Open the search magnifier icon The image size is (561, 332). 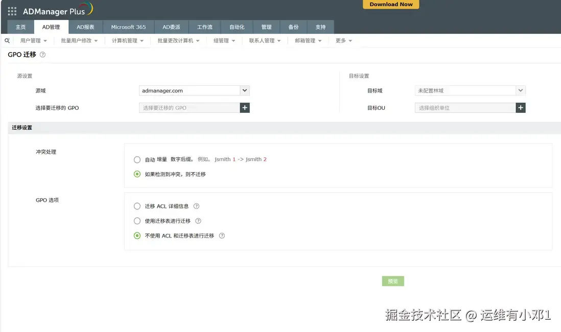[6, 40]
